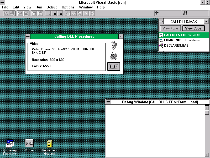210x158 pixels.
Task: Open the Debug menu
Action: [52, 7]
